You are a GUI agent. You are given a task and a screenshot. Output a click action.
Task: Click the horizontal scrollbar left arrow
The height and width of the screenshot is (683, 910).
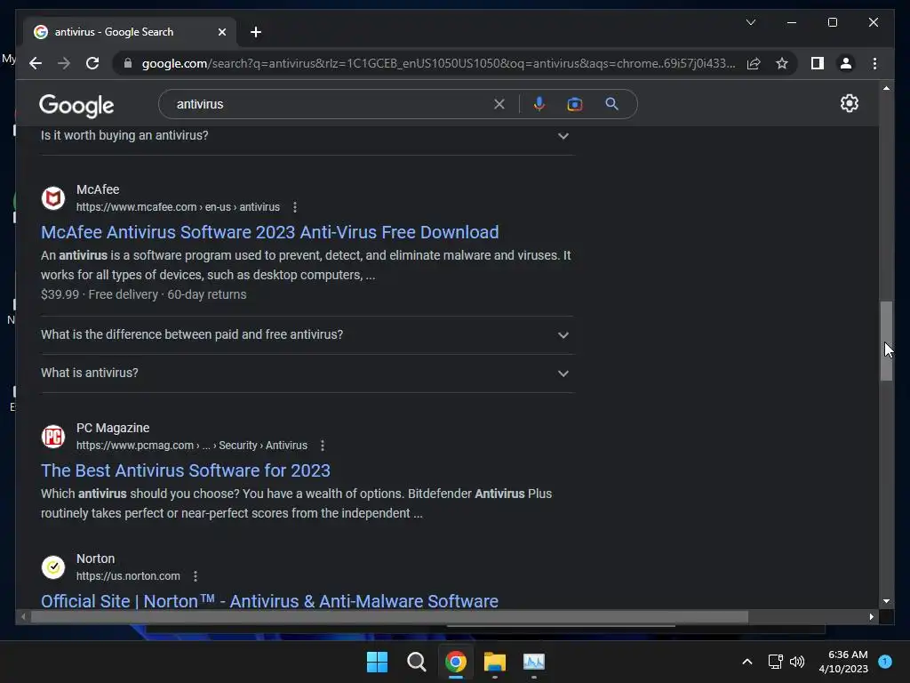[x=23, y=617]
